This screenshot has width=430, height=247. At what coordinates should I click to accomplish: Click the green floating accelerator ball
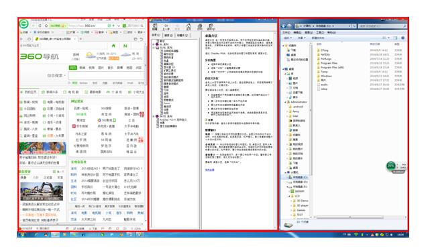click(391, 166)
